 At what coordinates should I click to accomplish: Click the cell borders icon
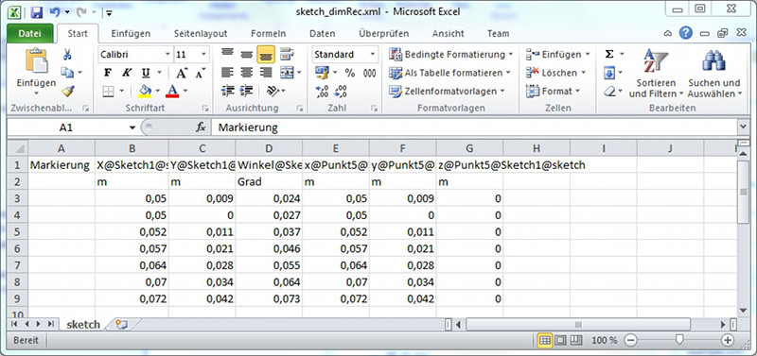click(108, 91)
